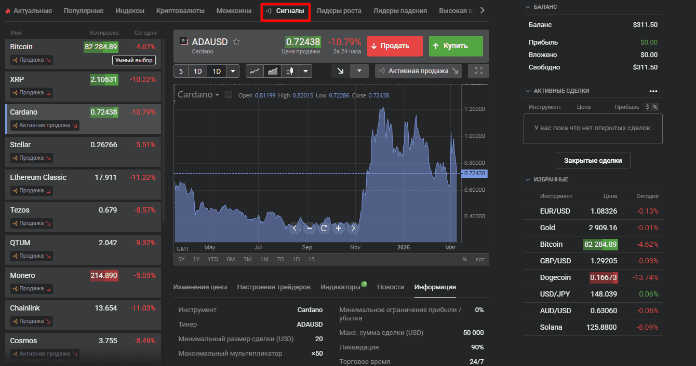Open the chart type dropdown arrow
This screenshot has height=366, width=696.
[305, 71]
